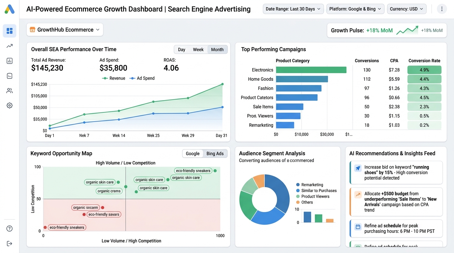Open the Date Range dropdown
Screen dimensions: 454x253
293,9
